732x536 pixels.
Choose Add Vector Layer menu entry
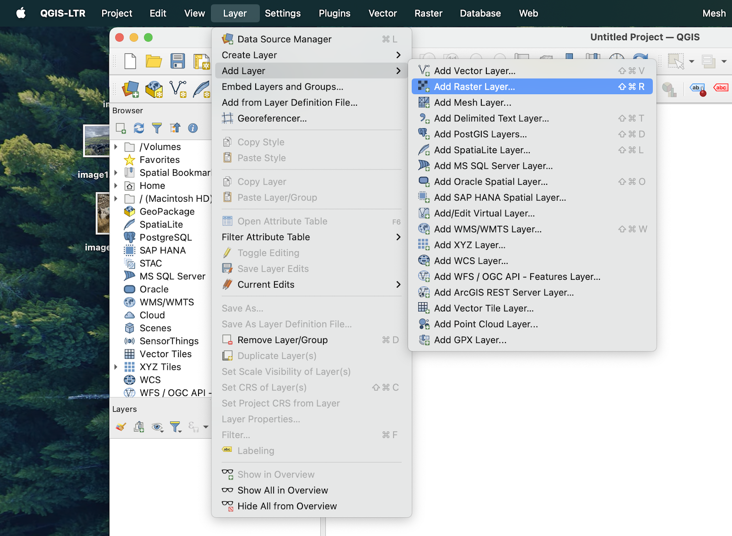point(532,71)
